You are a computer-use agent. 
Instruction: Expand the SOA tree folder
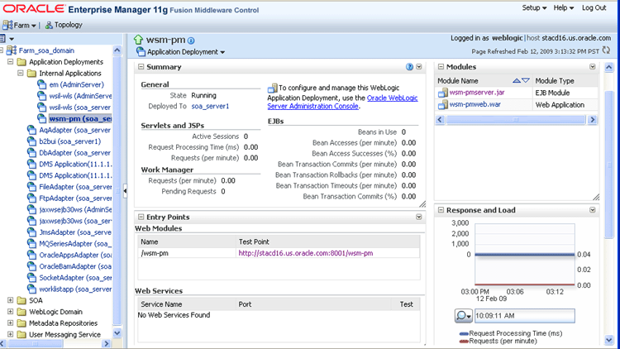pyautogui.click(x=10, y=300)
